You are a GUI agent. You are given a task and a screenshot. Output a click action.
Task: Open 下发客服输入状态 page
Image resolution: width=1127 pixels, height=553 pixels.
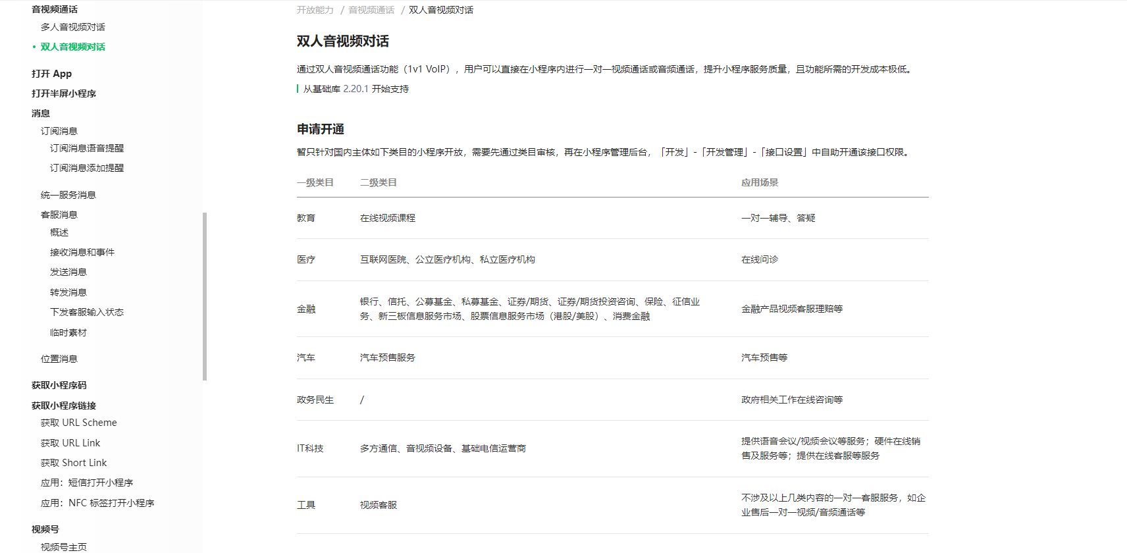(87, 312)
